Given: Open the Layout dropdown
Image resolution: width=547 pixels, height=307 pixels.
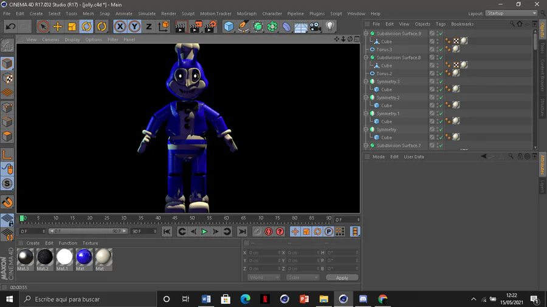Looking at the screenshot, I should [x=511, y=13].
